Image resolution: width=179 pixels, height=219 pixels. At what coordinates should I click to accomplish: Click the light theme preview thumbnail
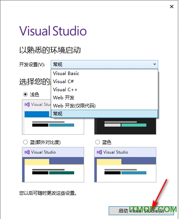53,117
